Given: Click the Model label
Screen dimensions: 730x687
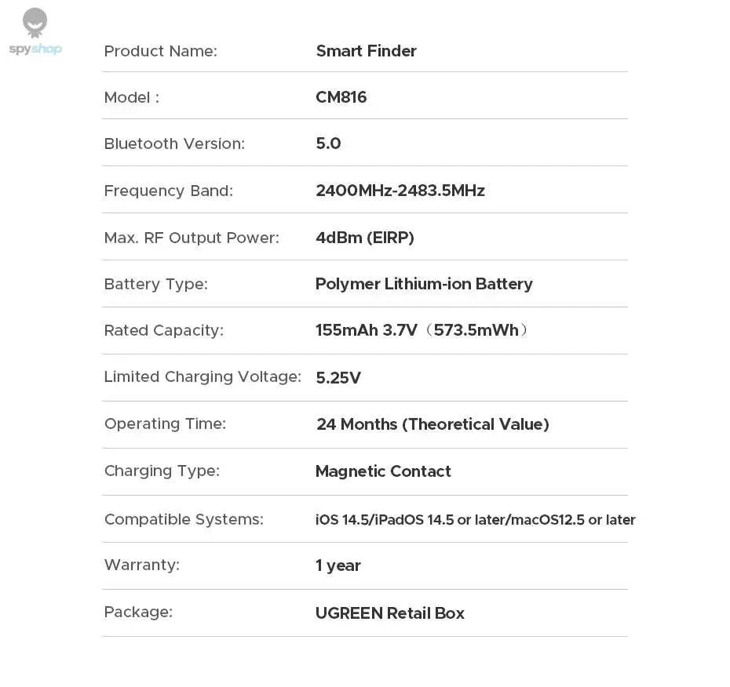Looking at the screenshot, I should click(x=132, y=98).
